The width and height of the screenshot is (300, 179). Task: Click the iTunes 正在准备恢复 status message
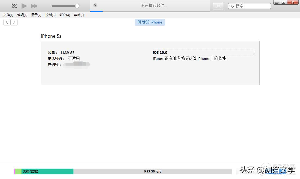191,58
